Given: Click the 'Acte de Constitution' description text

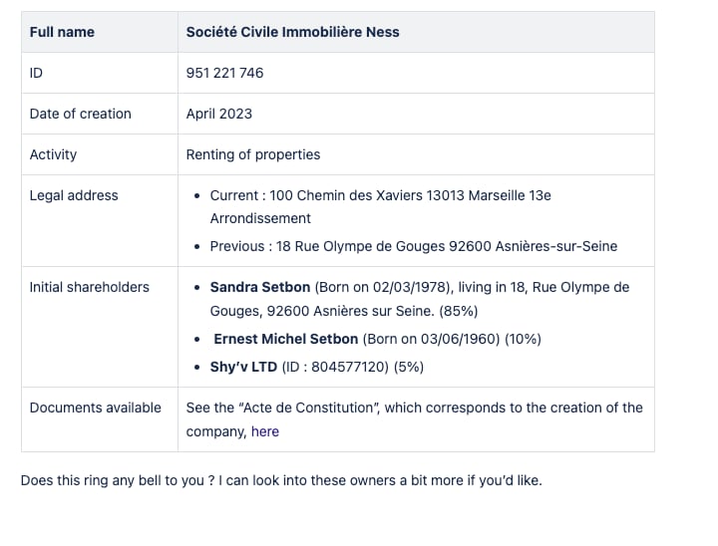Looking at the screenshot, I should click(415, 419).
